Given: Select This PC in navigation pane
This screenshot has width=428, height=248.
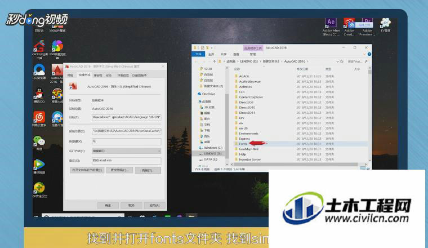Looking at the screenshot, I should tap(204, 101).
